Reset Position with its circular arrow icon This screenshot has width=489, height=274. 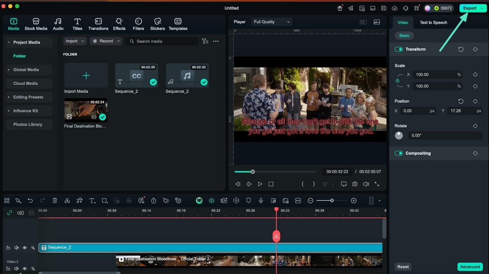click(461, 101)
